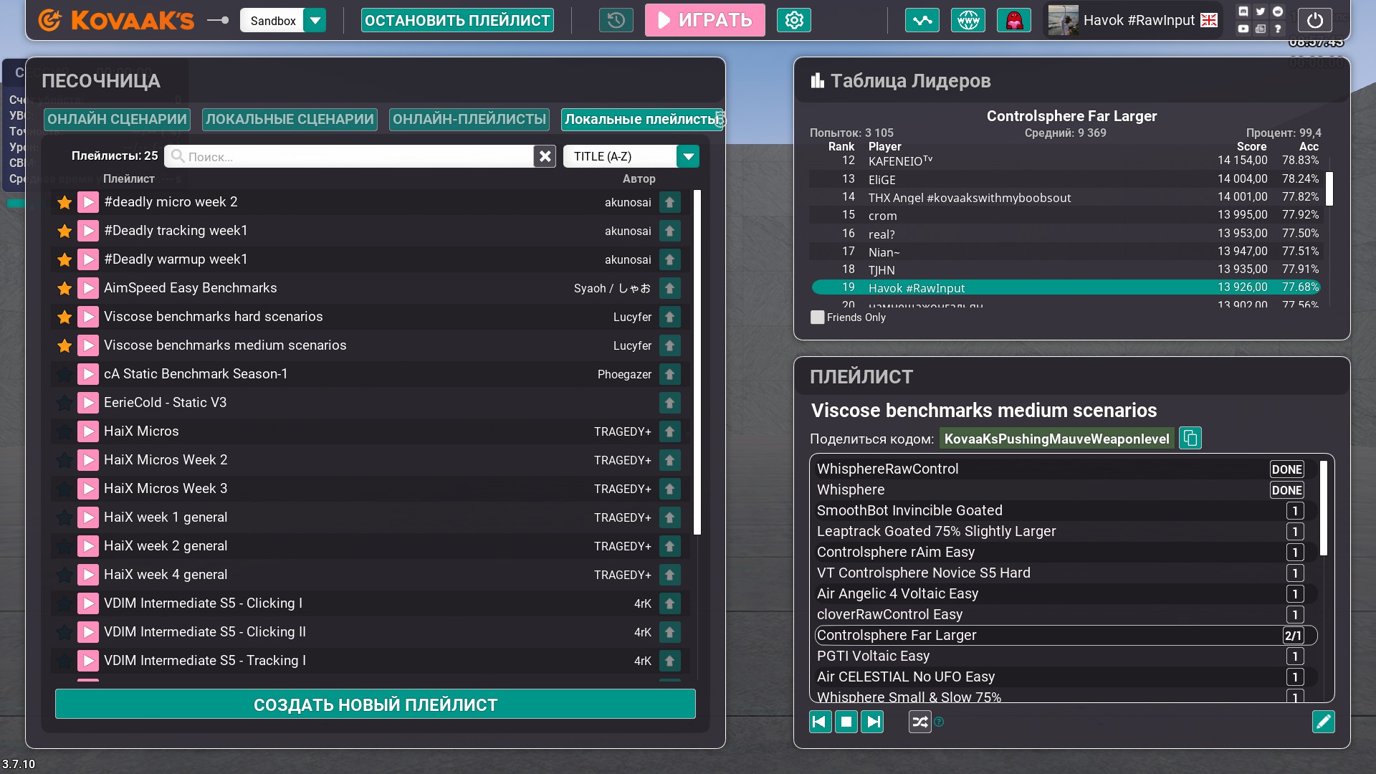Stop playlist with the square button

(x=846, y=722)
